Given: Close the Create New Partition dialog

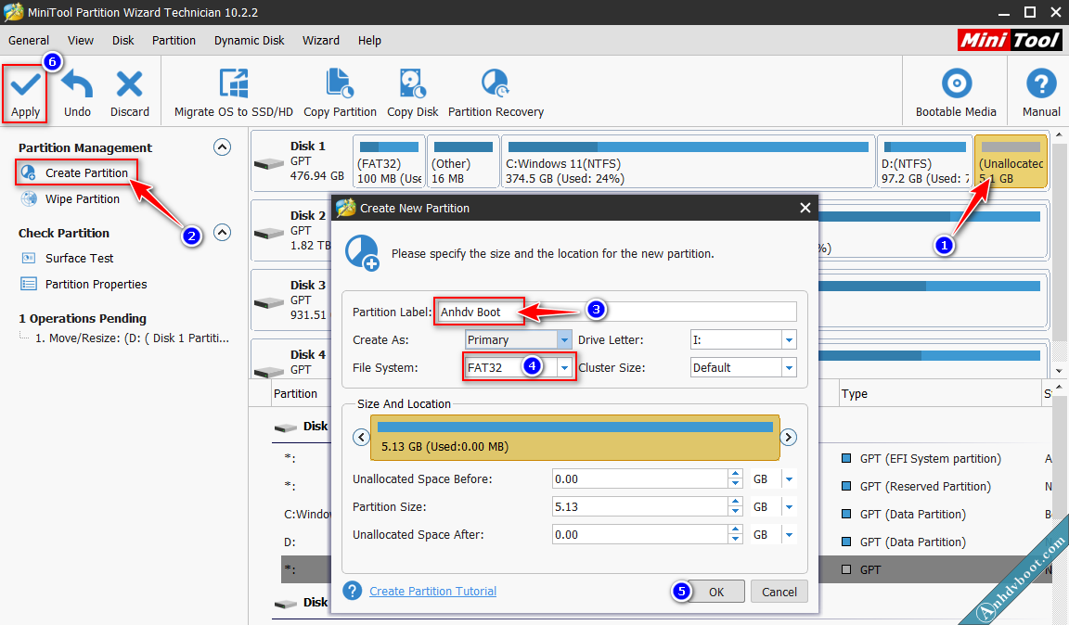Looking at the screenshot, I should (805, 208).
